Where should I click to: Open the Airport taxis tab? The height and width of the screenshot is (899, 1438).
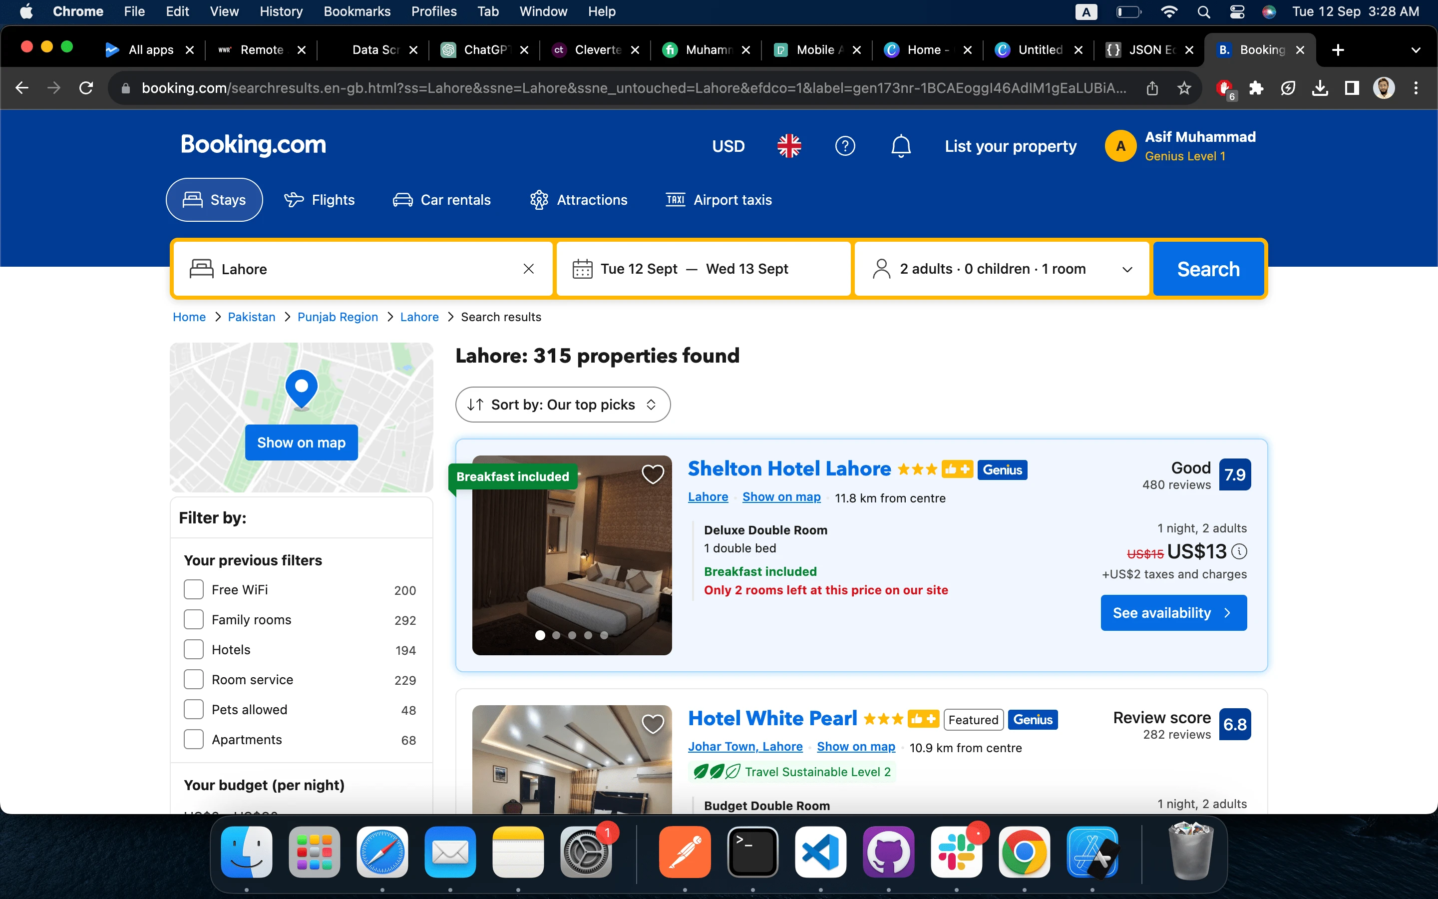[719, 200]
